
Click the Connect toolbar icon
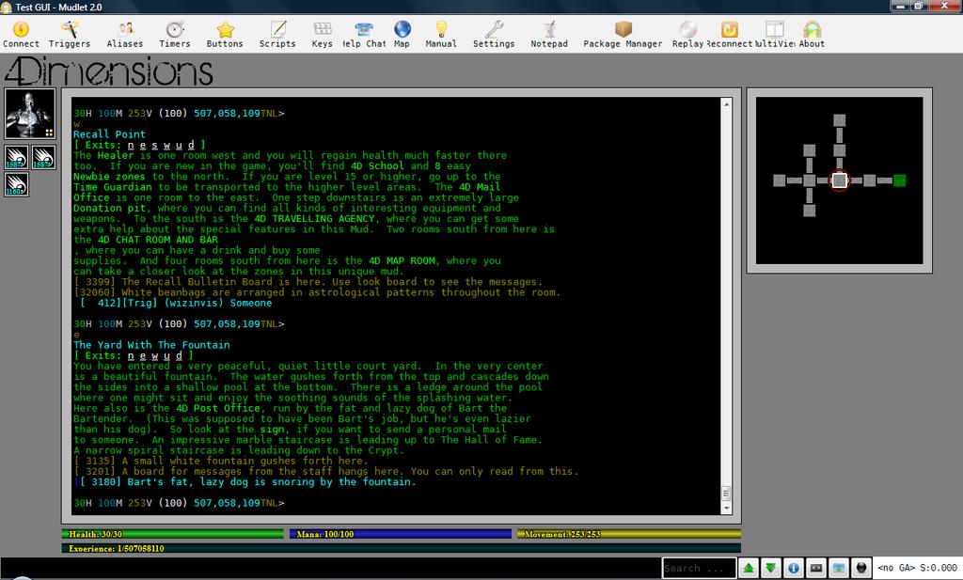pyautogui.click(x=21, y=35)
